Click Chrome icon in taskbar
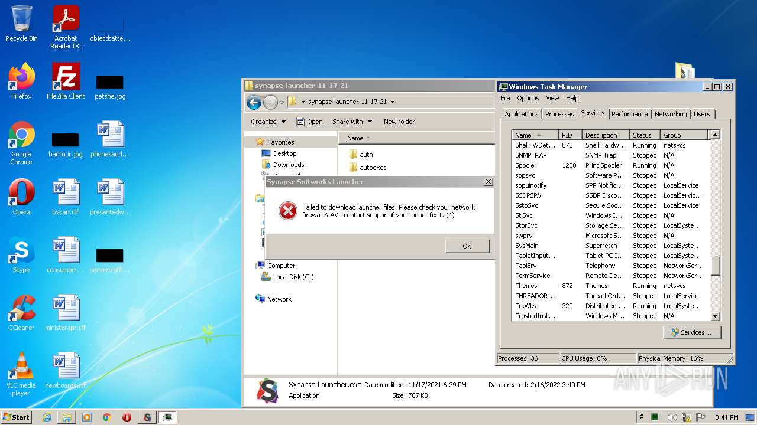 pos(107,417)
